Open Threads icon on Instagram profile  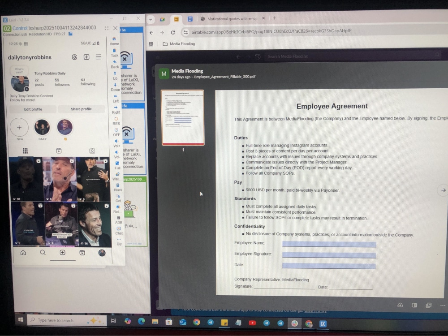coord(74,57)
